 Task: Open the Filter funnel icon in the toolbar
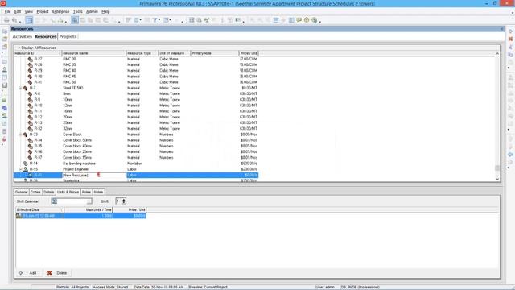pos(154,20)
